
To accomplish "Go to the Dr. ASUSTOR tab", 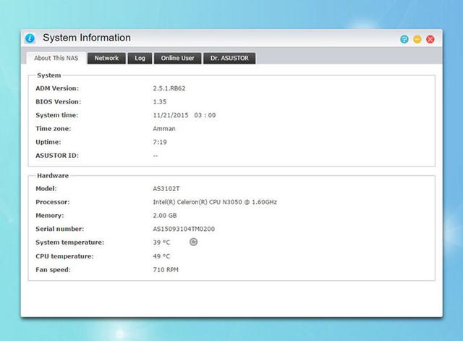I will 229,58.
